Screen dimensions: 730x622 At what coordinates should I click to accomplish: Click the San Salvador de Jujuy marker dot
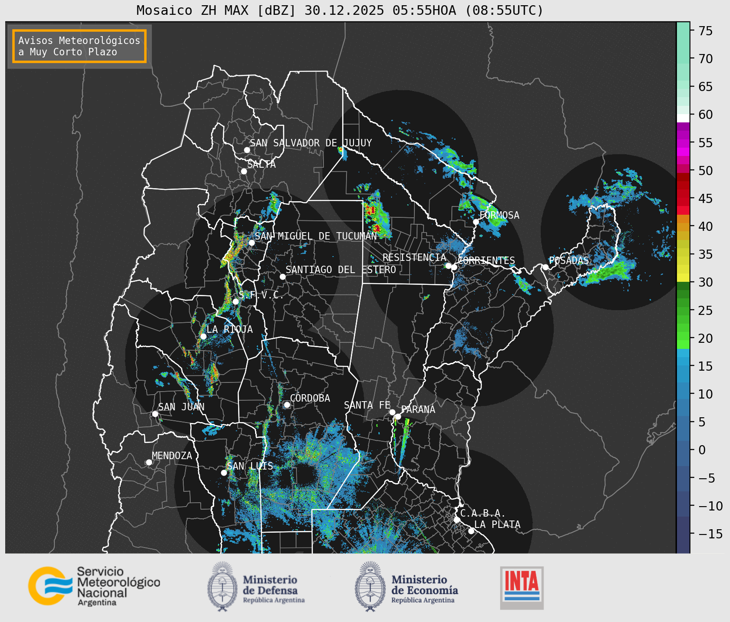[x=247, y=150]
